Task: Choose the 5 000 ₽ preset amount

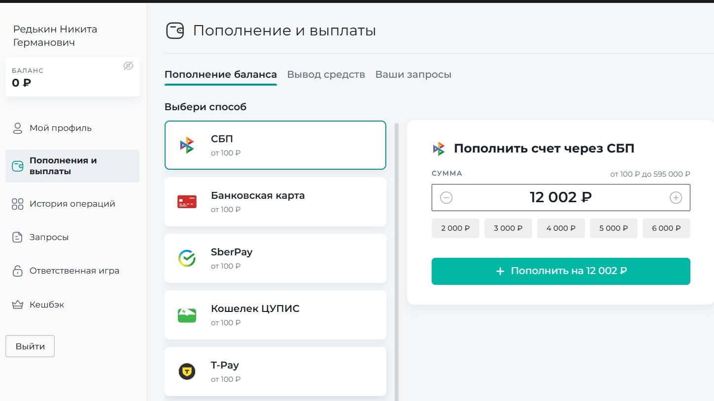Action: [x=613, y=228]
